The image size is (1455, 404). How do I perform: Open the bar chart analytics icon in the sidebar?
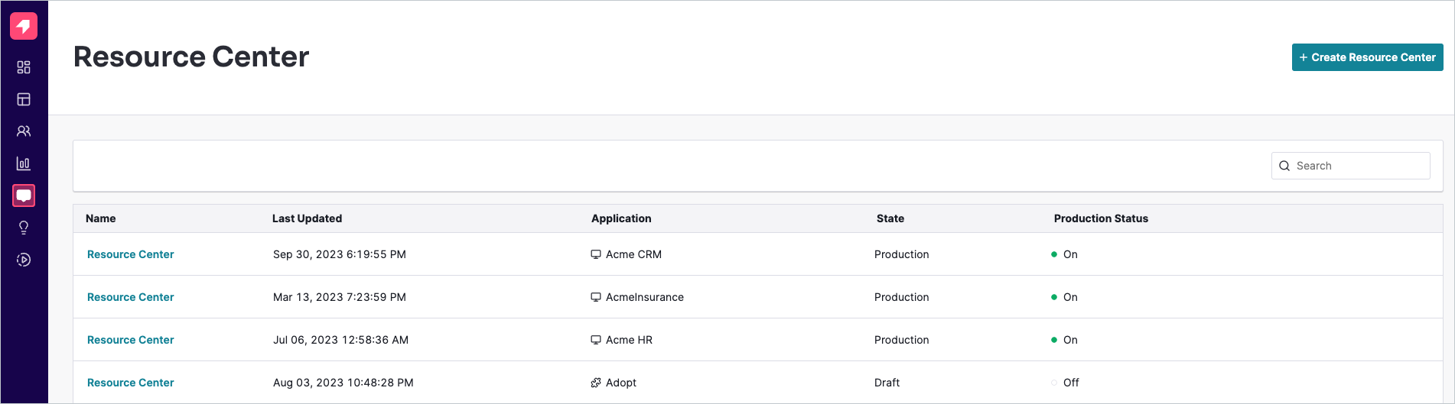(x=24, y=163)
